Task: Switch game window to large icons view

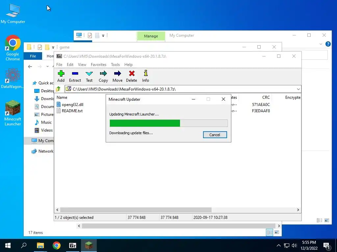Action: pyautogui.click(x=277, y=232)
